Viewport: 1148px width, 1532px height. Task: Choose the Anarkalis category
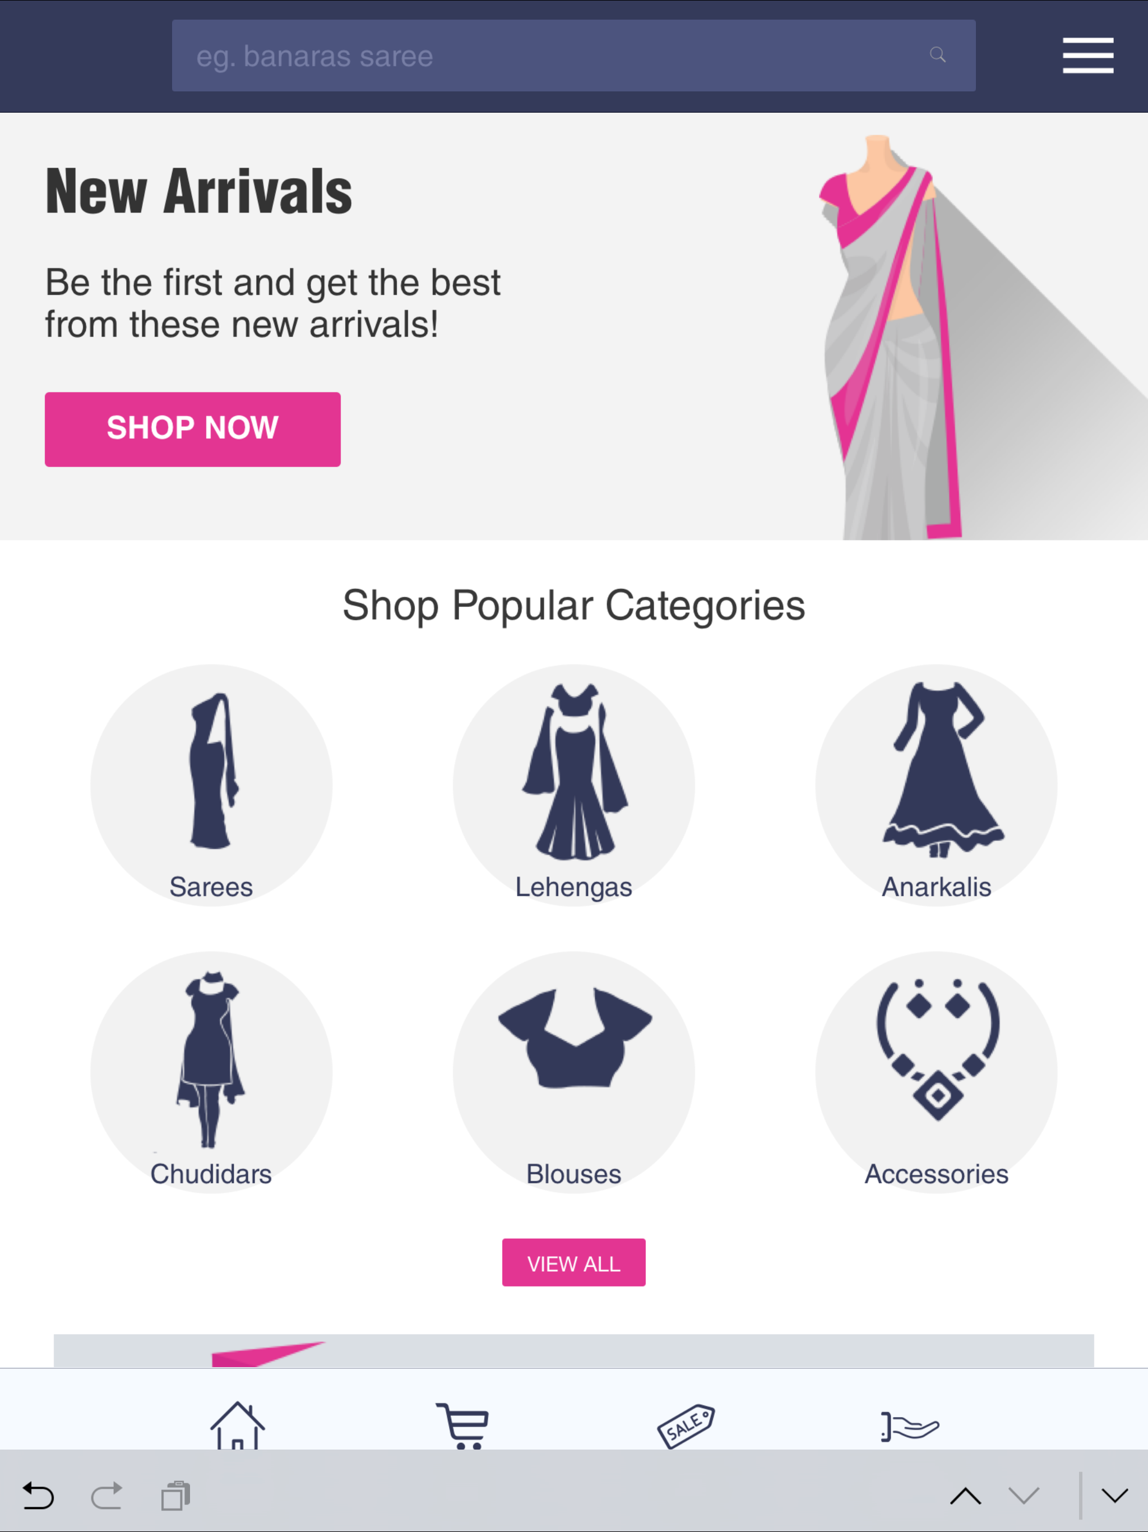936,786
